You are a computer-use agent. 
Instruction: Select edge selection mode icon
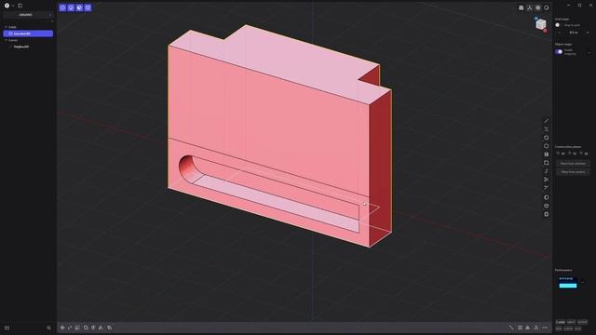(x=71, y=7)
